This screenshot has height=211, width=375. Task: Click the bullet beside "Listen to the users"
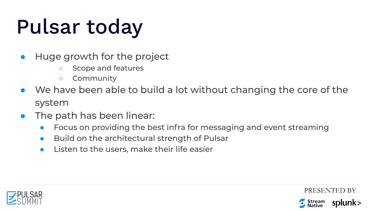coord(42,150)
